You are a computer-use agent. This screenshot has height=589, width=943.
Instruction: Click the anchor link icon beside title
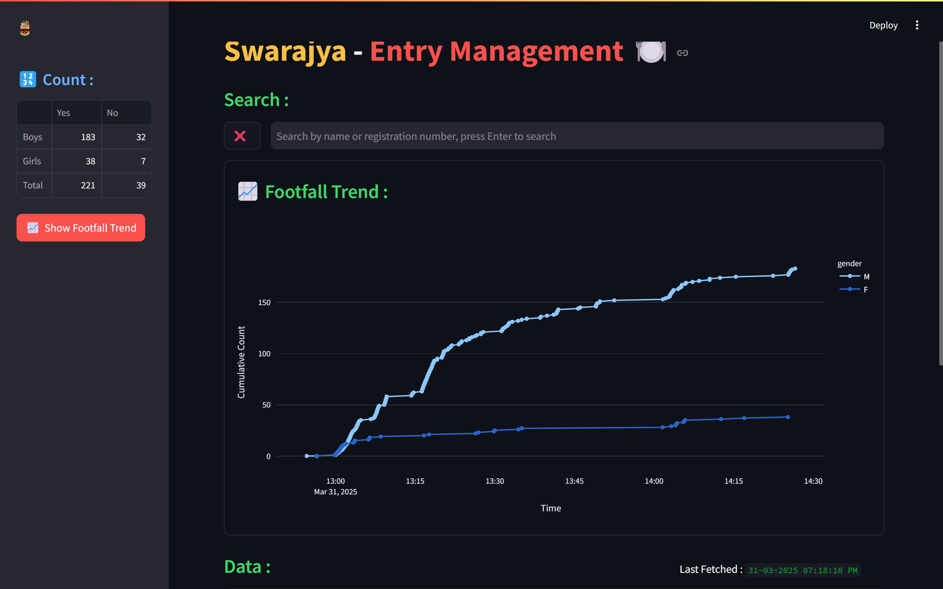(x=682, y=53)
